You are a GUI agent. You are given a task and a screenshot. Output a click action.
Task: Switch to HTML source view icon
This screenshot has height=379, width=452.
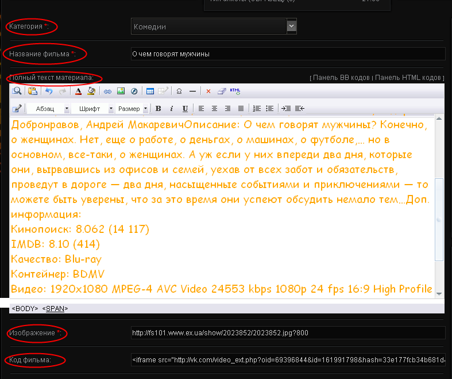235,91
